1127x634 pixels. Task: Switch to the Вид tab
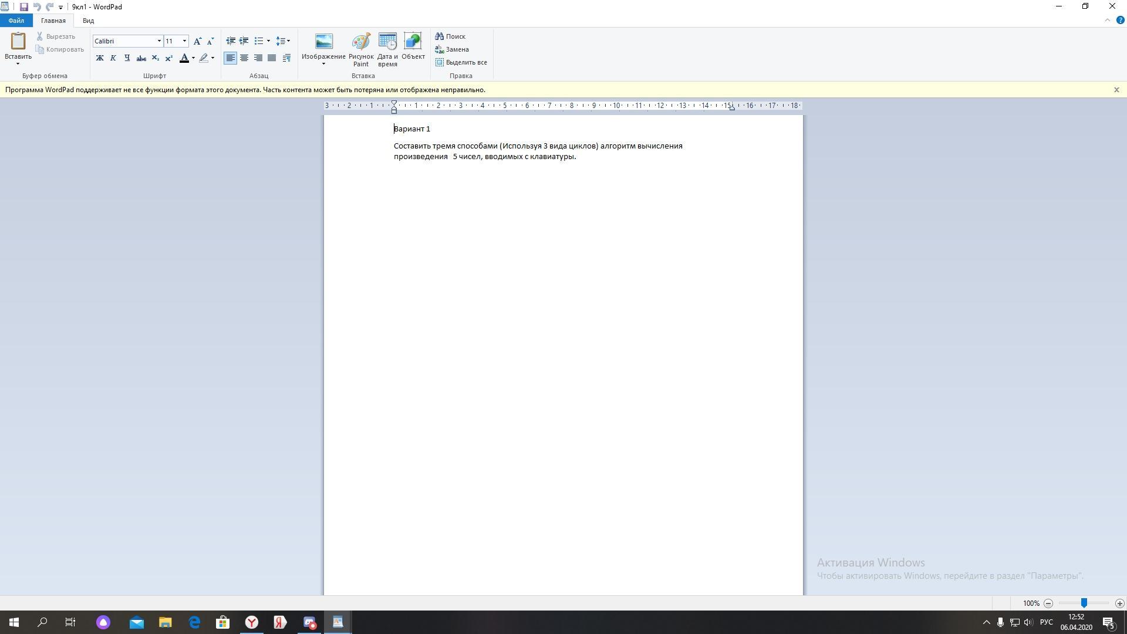88,21
